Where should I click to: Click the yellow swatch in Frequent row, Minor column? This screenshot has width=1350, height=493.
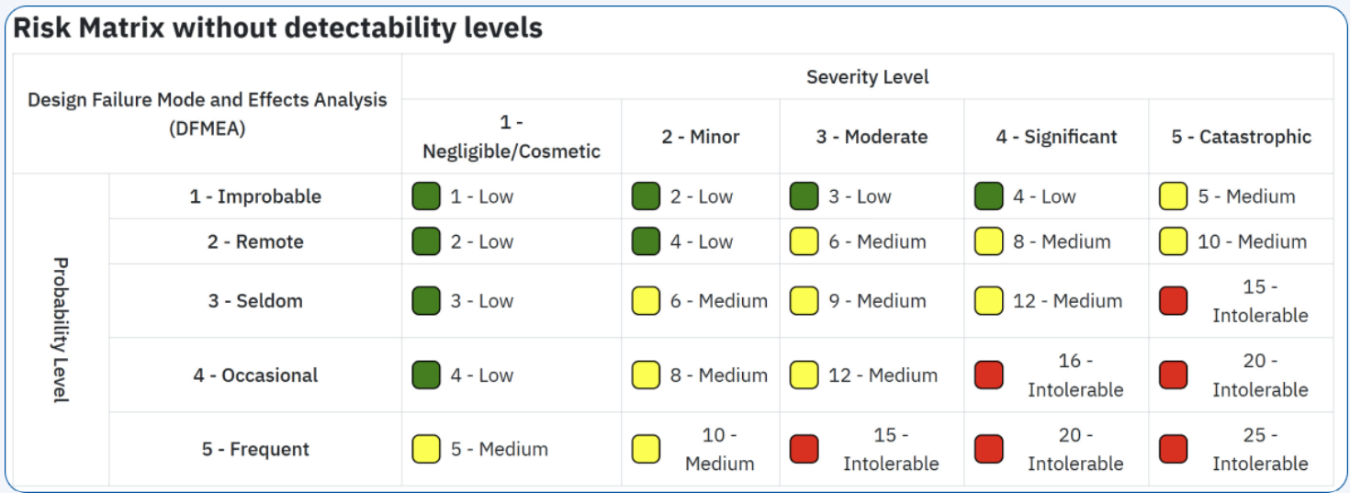(646, 449)
